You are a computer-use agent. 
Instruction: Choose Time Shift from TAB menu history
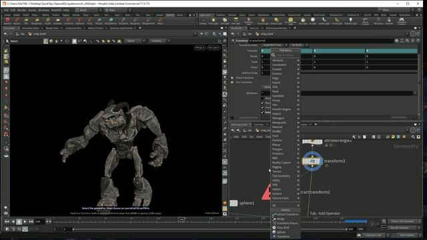click(x=286, y=227)
